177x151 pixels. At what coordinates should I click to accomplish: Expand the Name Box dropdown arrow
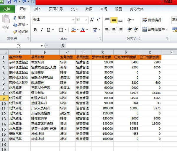[x=42, y=46]
